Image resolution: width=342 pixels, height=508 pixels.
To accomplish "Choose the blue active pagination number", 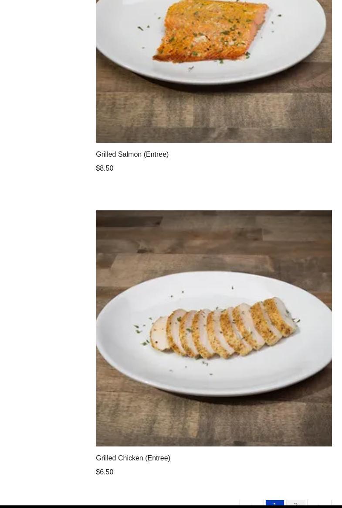I will pyautogui.click(x=275, y=504).
